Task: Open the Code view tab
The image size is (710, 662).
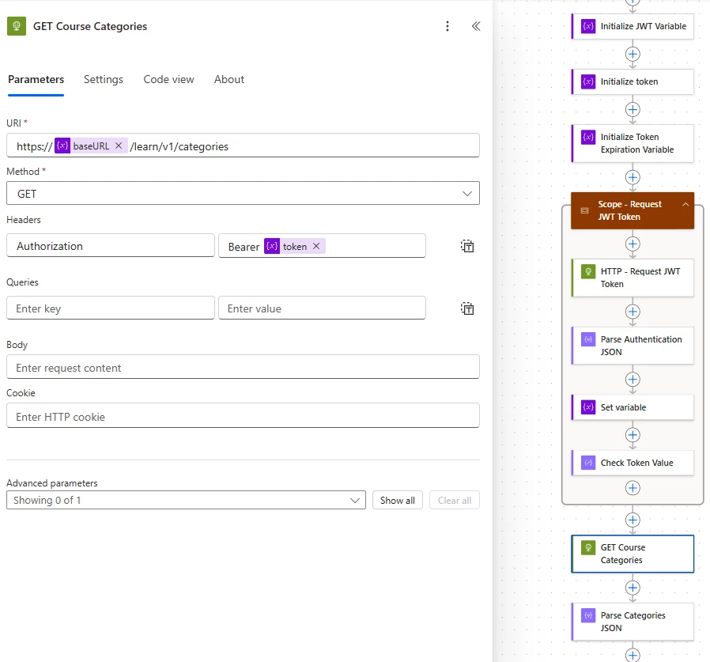Action: (x=168, y=79)
